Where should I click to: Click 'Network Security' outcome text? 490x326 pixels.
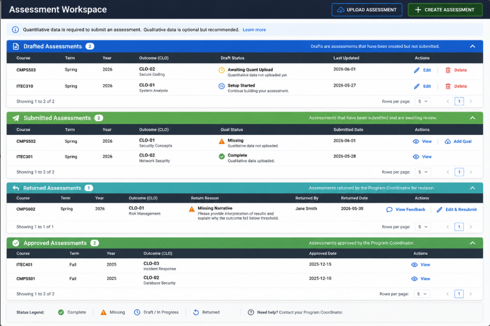point(154,161)
